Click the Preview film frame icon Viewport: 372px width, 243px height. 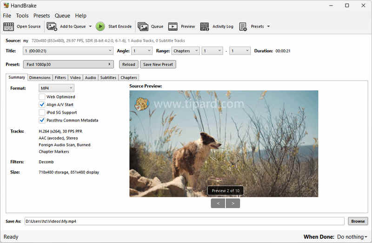[x=173, y=27]
